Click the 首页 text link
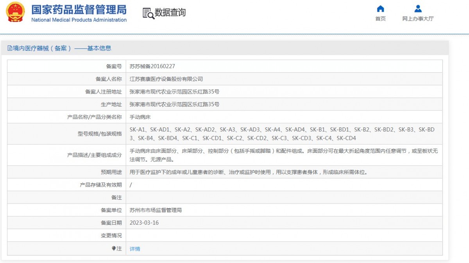This screenshot has height=263, width=469. point(380,19)
